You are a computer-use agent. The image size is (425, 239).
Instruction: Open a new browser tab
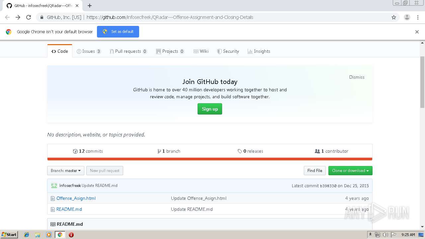click(x=90, y=6)
